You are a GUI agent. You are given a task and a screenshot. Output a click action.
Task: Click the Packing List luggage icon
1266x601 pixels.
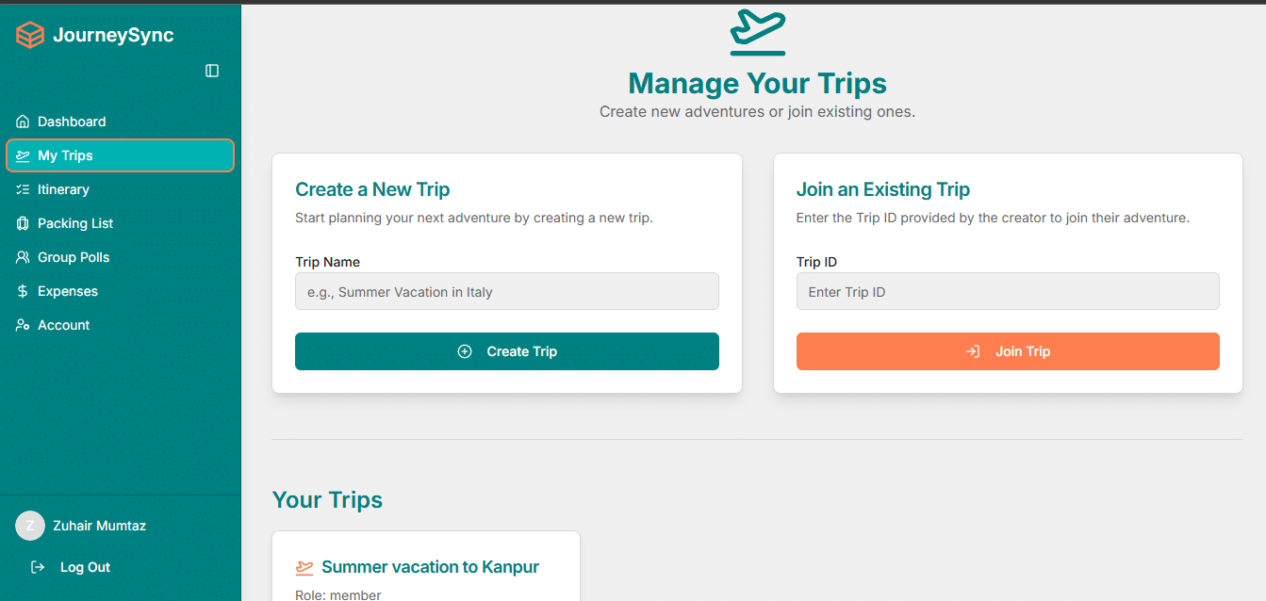pyautogui.click(x=23, y=223)
